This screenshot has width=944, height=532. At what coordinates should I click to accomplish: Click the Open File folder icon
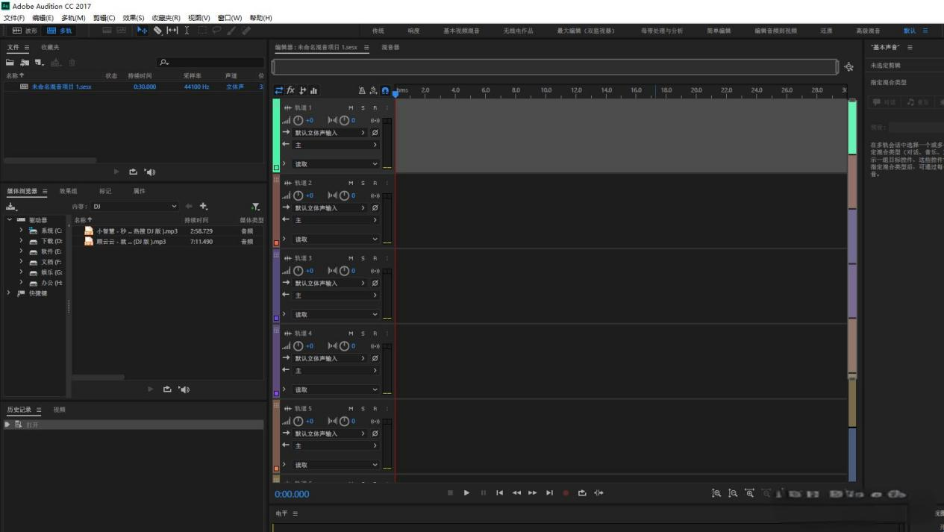point(10,63)
